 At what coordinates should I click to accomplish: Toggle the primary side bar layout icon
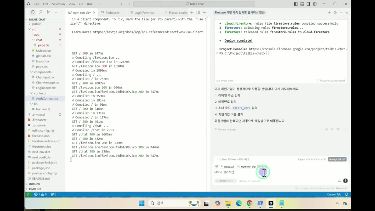296,4
